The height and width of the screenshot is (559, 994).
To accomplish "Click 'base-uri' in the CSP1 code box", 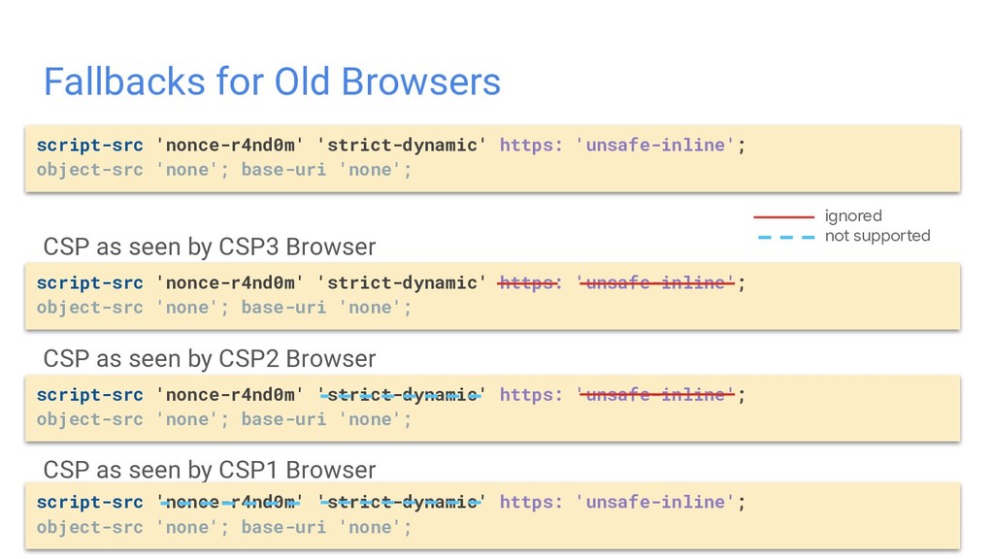I will click(x=283, y=527).
